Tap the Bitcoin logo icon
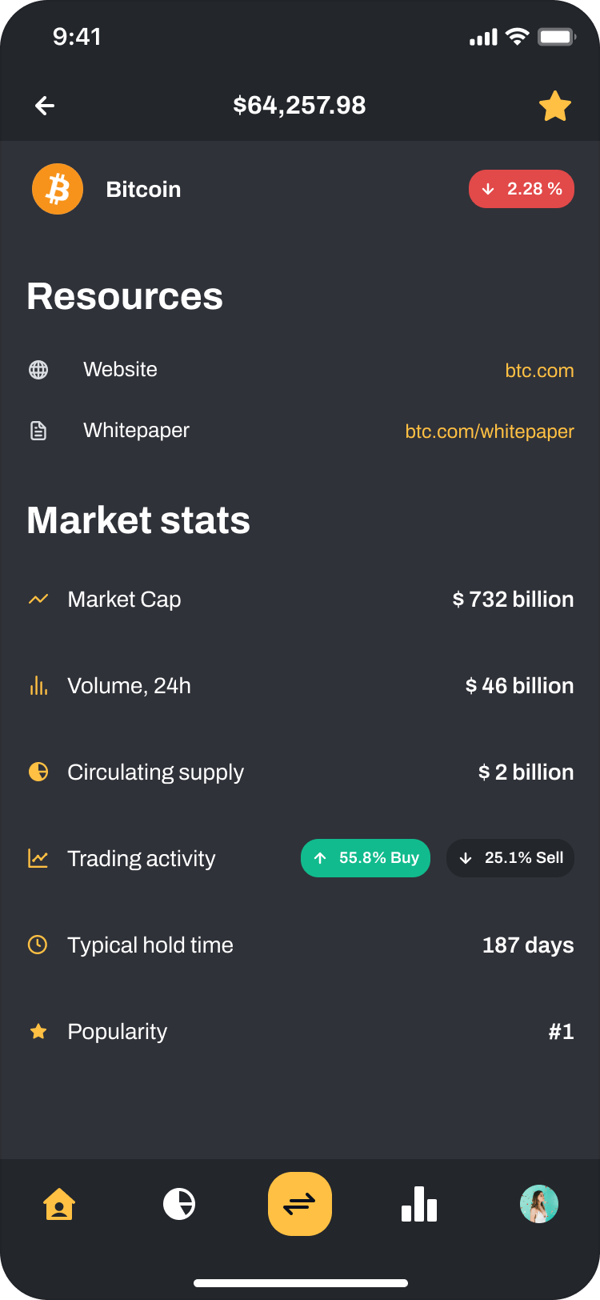Viewport: 600px width, 1300px height. (58, 190)
